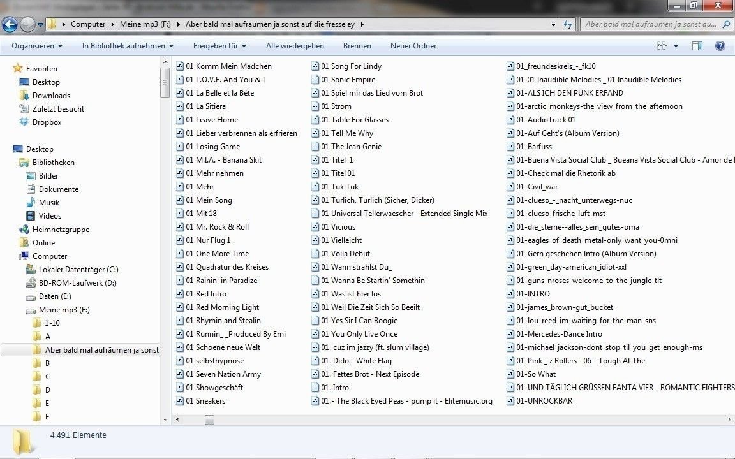Click Alle wiedergeben button
735x459 pixels.
[x=295, y=46]
